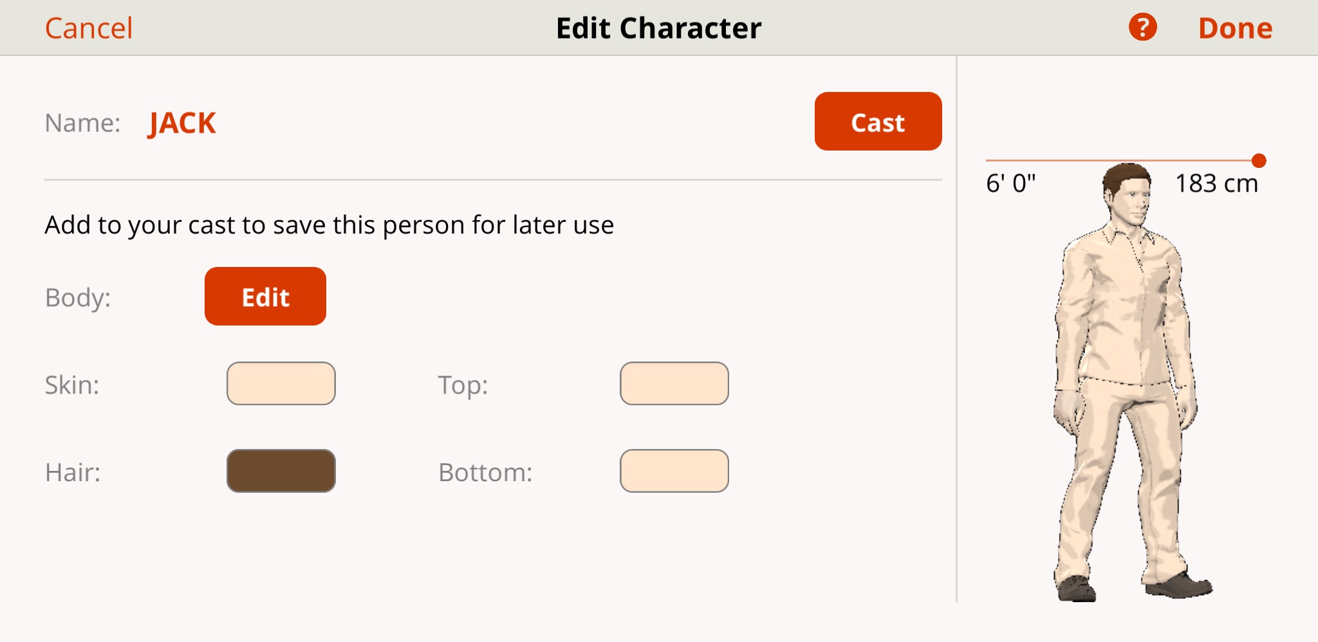
Task: Click the 183 cm height readout
Action: coord(1216,184)
